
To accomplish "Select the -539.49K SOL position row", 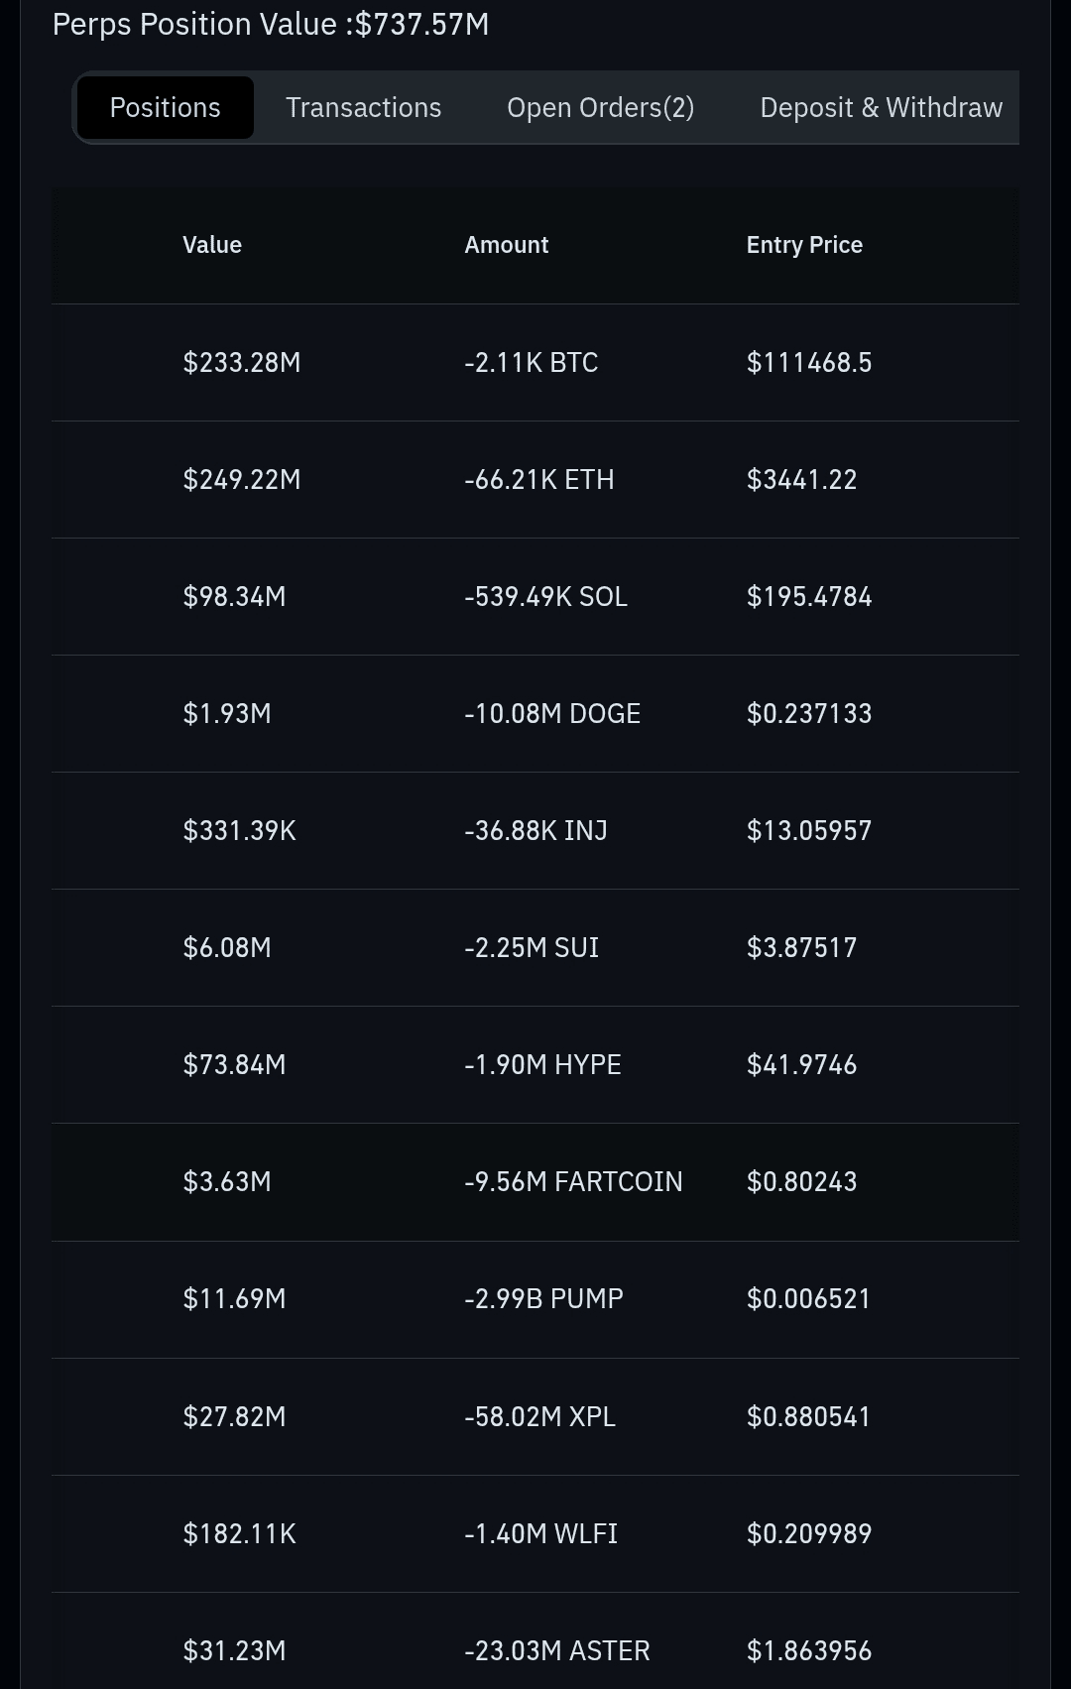I will 545,597.
